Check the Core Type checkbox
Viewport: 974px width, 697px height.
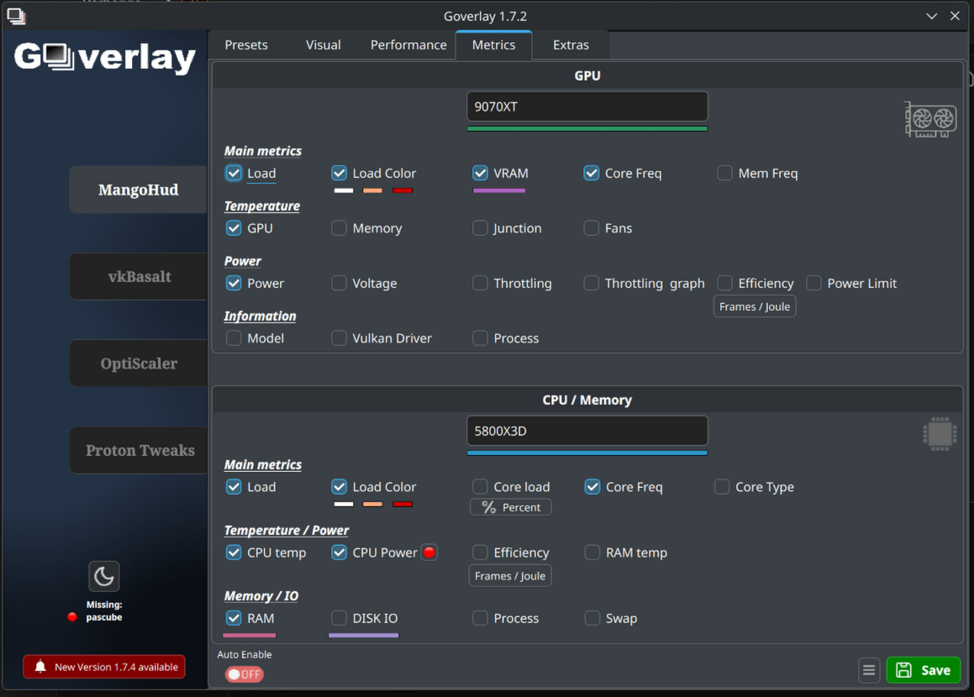[x=722, y=486]
